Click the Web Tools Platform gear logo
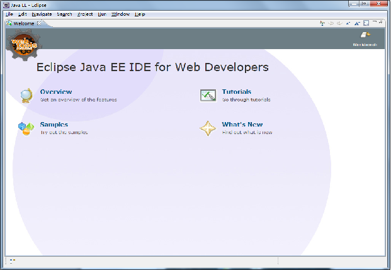Image resolution: width=391 pixels, height=270 pixels. (24, 45)
